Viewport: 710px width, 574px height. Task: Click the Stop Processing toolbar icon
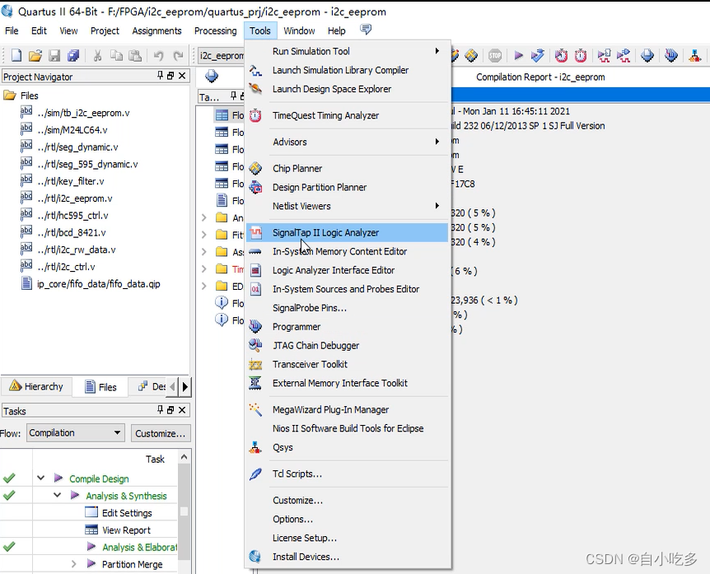[495, 56]
